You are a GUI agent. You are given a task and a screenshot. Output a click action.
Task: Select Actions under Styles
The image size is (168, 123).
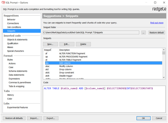pos(12,64)
